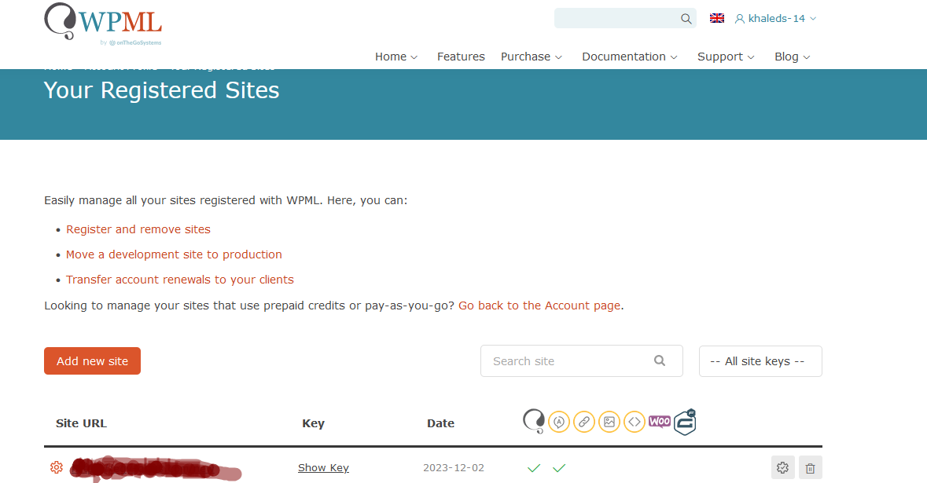Click the Gravity Forms column icon

point(685,423)
